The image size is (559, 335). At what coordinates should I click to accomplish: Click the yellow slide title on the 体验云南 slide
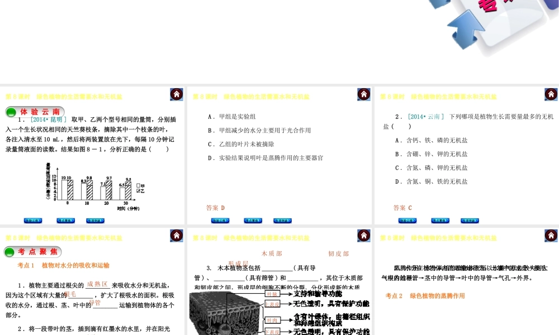(x=64, y=97)
